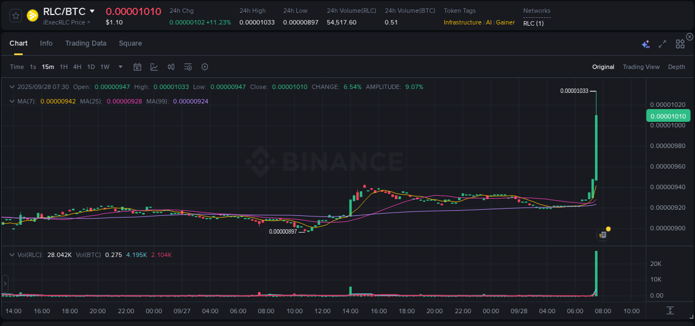
Task: Select the line chart style icon
Action: (x=154, y=66)
